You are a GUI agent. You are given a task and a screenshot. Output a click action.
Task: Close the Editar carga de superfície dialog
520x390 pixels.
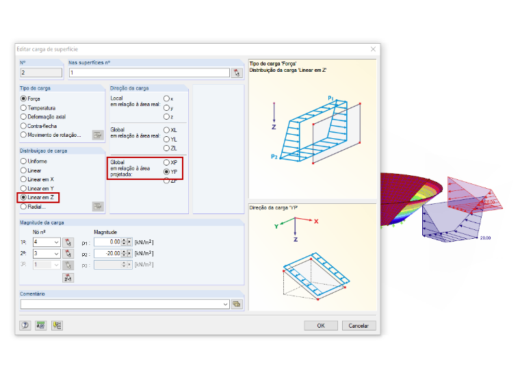pos(373,49)
